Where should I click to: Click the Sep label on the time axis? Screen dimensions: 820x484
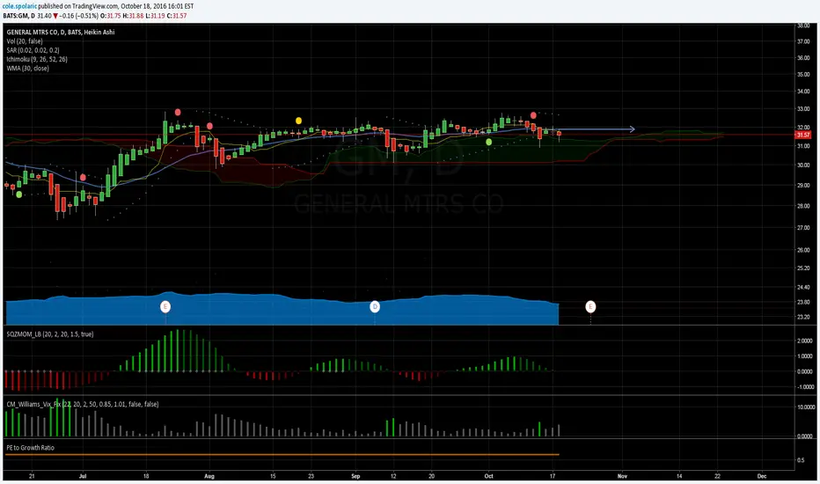coord(355,476)
